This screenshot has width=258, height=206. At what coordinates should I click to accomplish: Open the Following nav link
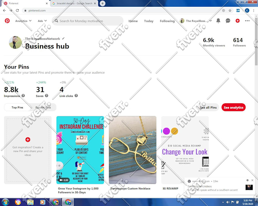pos(167,21)
